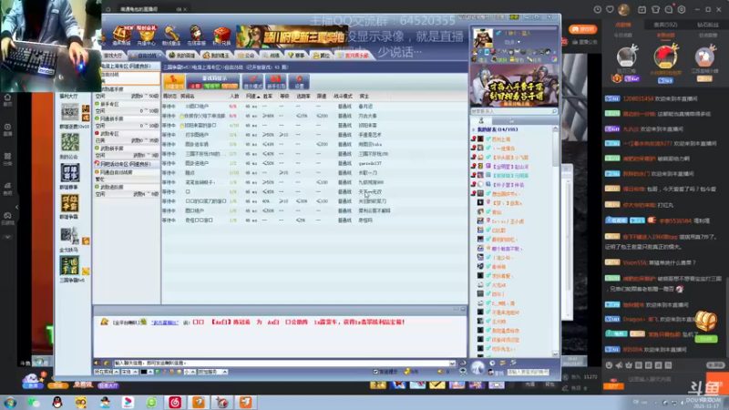This screenshot has width=729, height=410.
Task: Collapse Douyu sidebar with the left arrow
Action: coord(16,208)
